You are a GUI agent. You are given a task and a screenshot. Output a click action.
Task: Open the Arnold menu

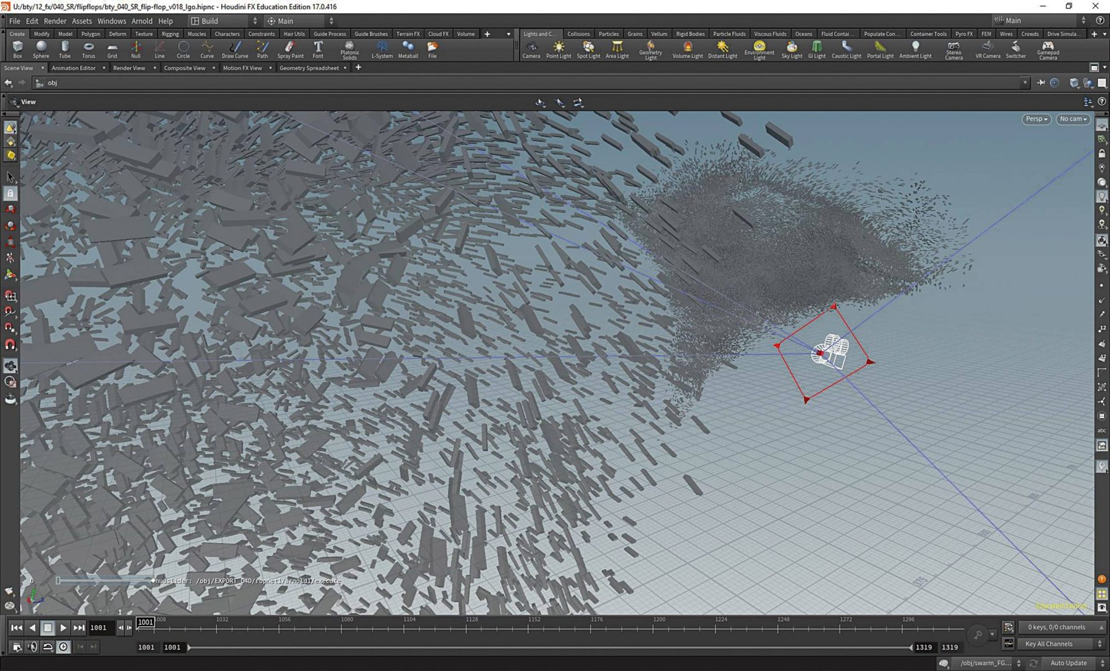click(142, 21)
